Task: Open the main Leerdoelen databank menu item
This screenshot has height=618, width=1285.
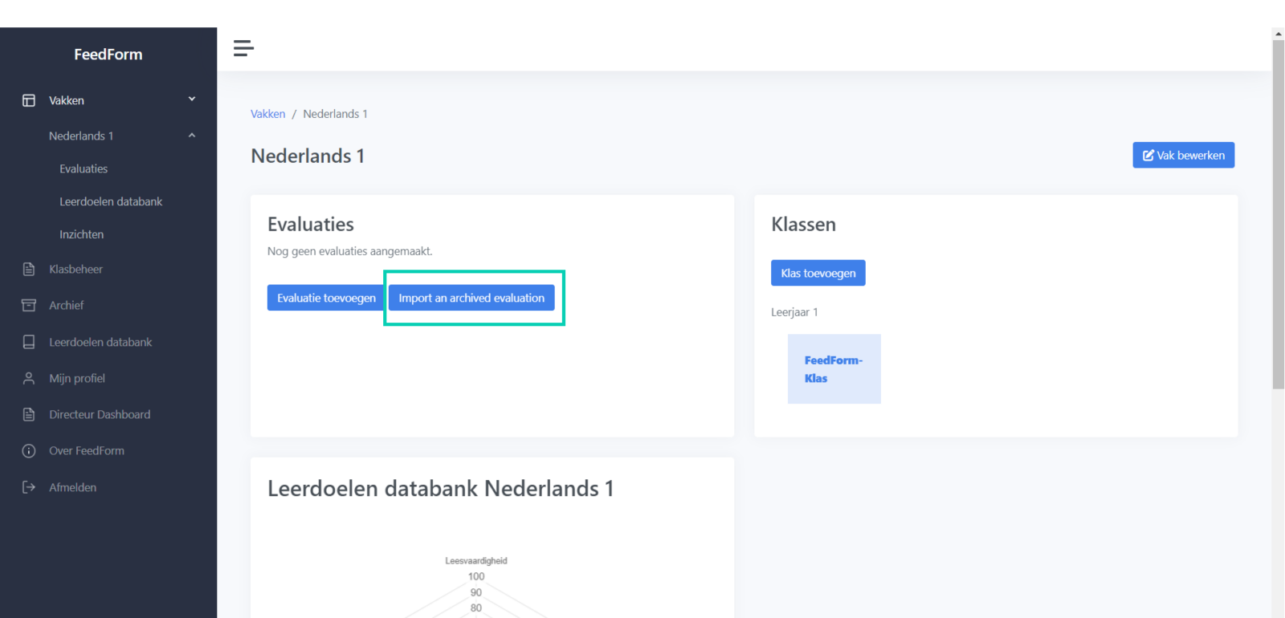Action: click(100, 342)
